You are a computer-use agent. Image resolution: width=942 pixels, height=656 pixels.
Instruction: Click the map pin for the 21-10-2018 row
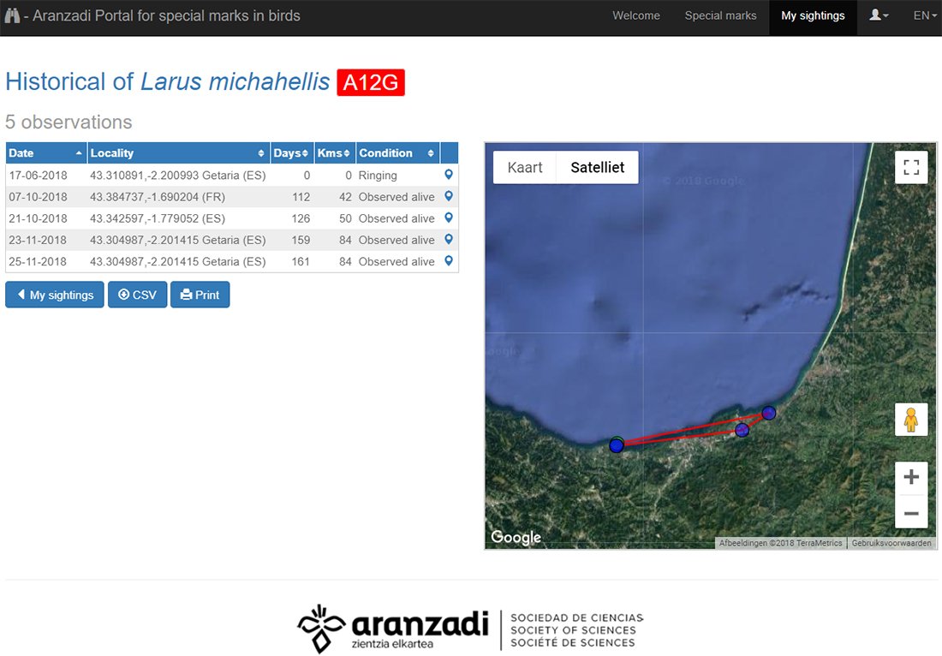(x=448, y=218)
